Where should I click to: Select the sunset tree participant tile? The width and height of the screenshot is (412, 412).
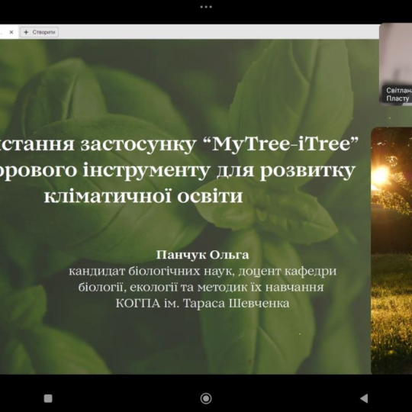tap(391, 250)
